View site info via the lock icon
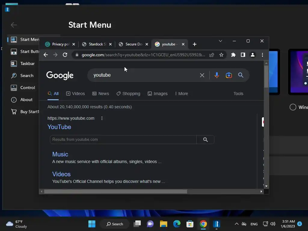Viewport: 308px width, 231px height. (77, 55)
